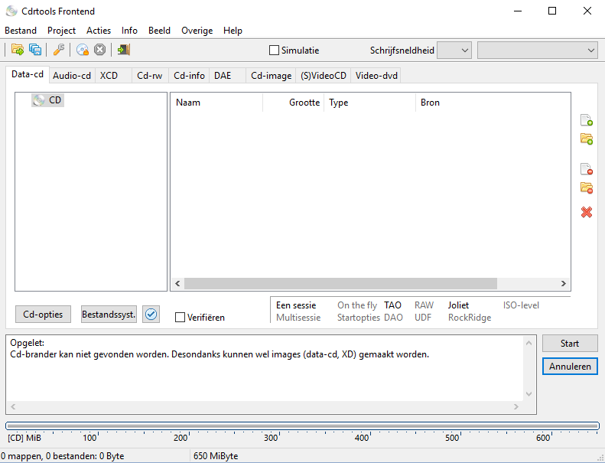Open the Acties menu
This screenshot has width=605, height=463.
point(99,31)
